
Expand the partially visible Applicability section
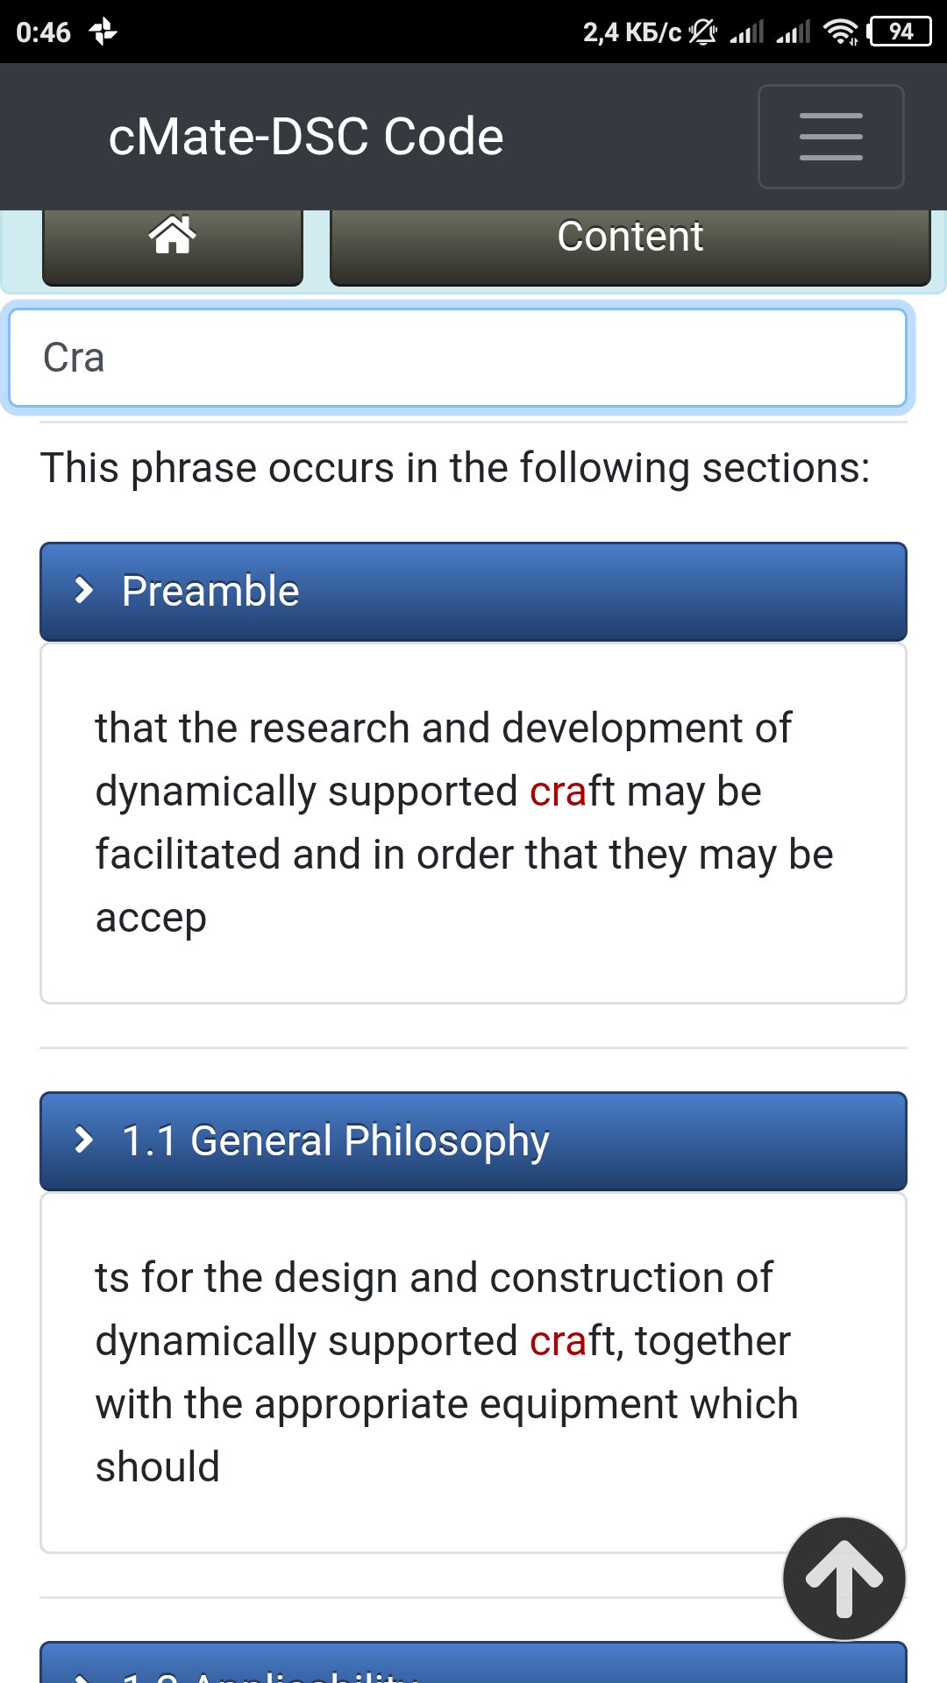pyautogui.click(x=473, y=1663)
